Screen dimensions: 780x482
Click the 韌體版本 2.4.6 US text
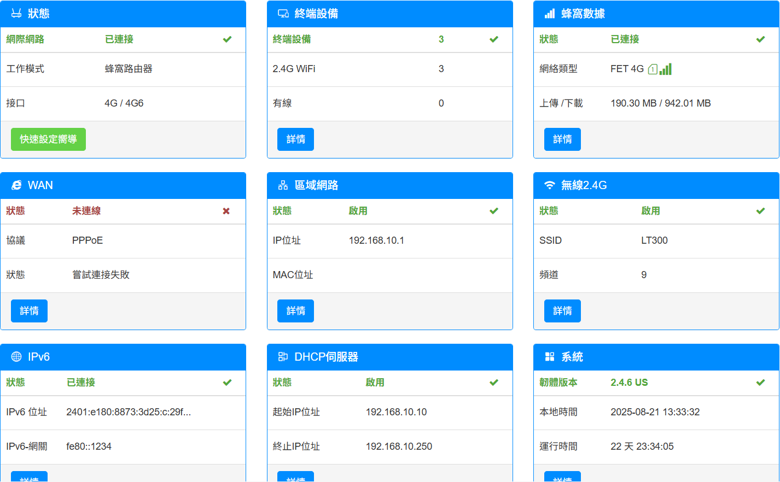(629, 383)
